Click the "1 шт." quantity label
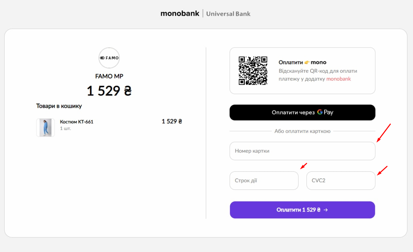Screen dimensions: 413x252 [x=65, y=128]
